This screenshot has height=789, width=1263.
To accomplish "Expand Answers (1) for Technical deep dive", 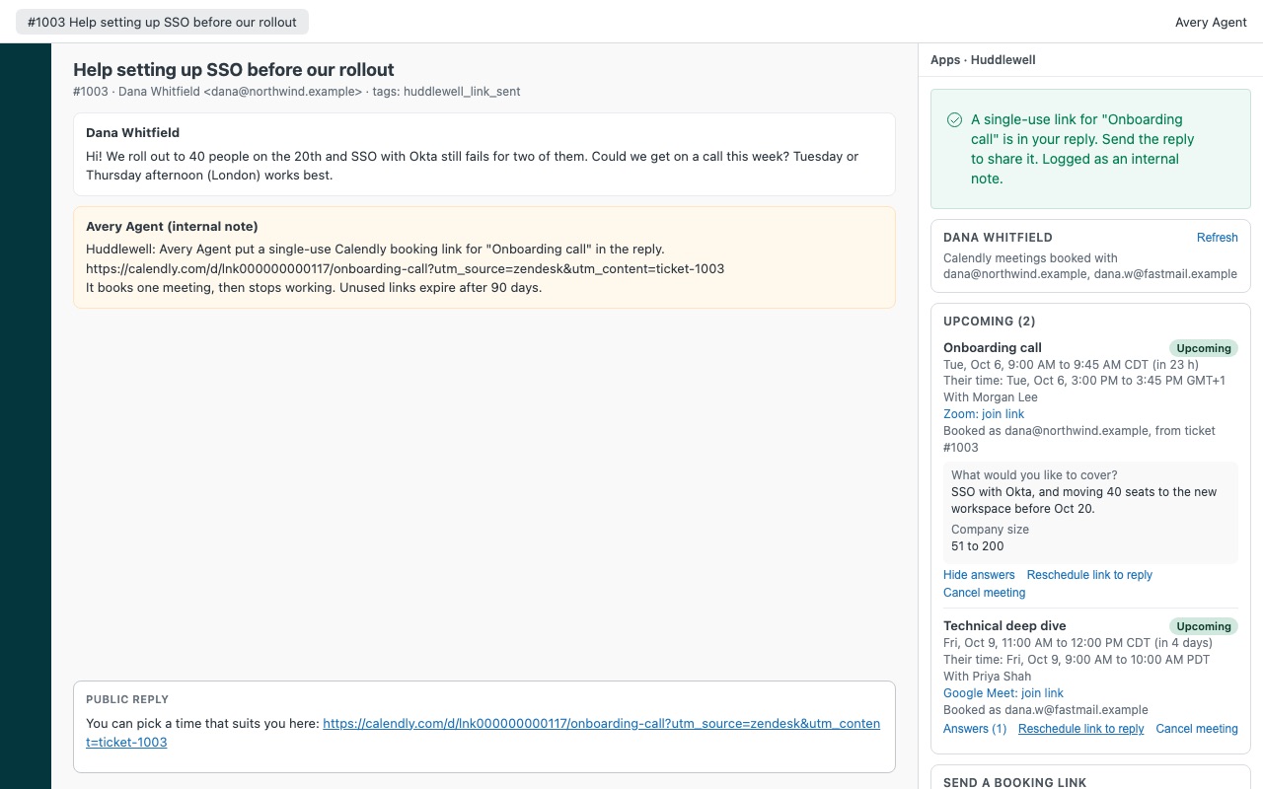I will [x=975, y=729].
